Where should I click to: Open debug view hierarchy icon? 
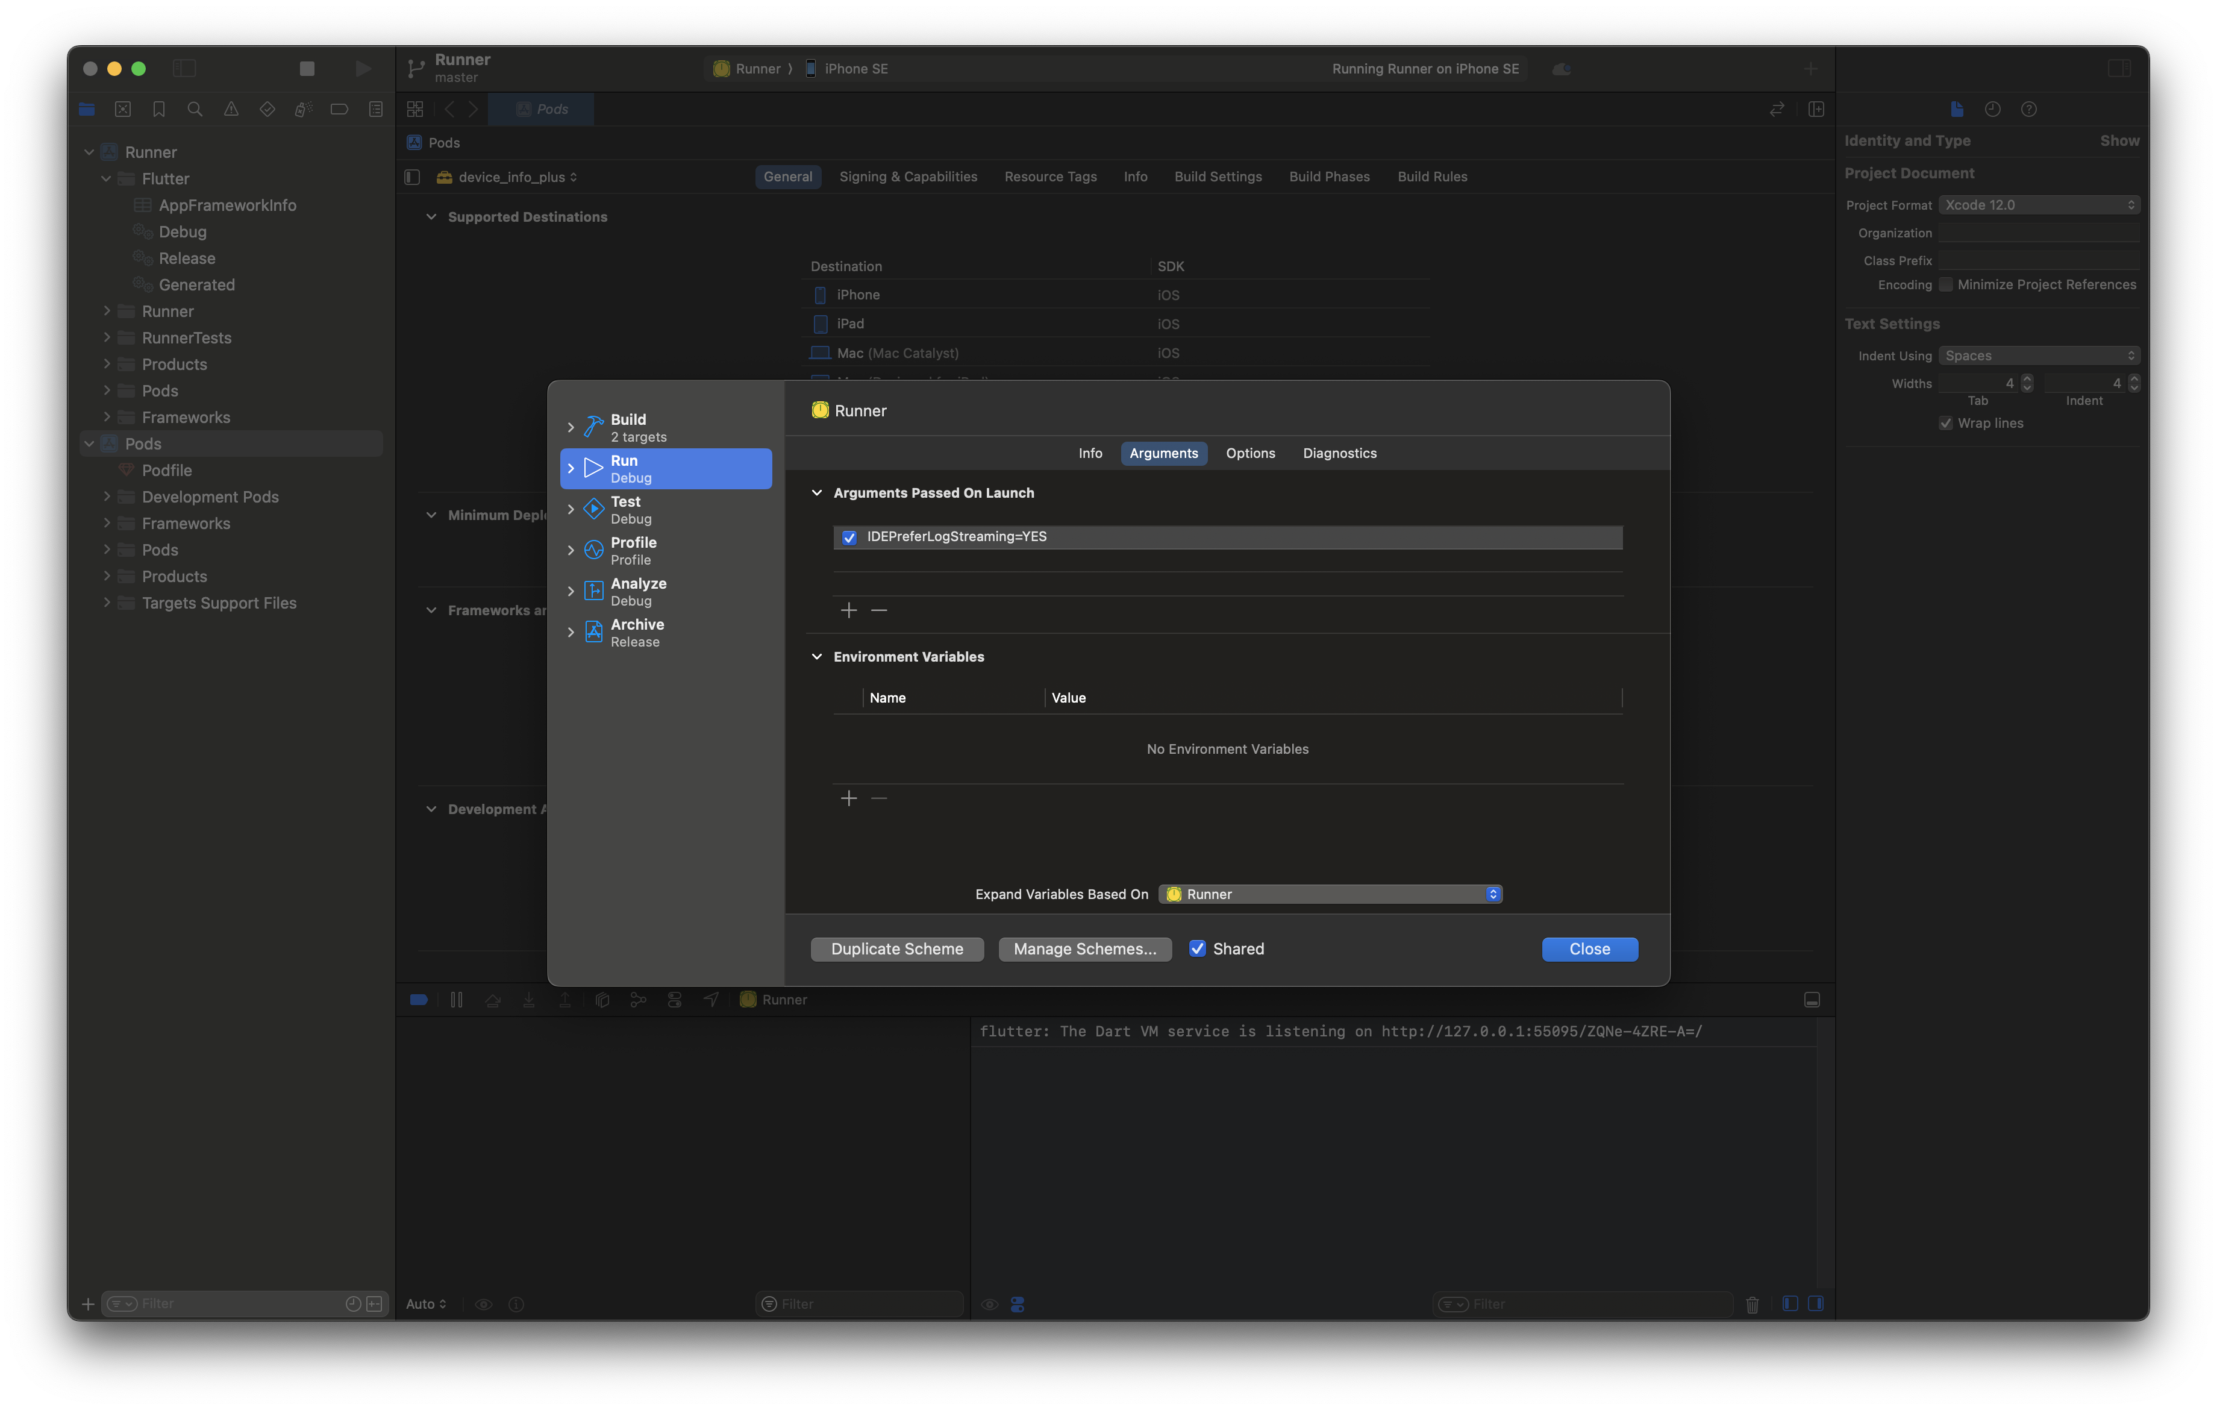[x=602, y=999]
